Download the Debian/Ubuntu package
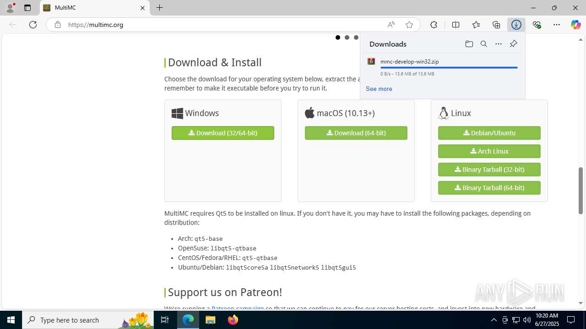Image resolution: width=586 pixels, height=329 pixels. tap(489, 133)
